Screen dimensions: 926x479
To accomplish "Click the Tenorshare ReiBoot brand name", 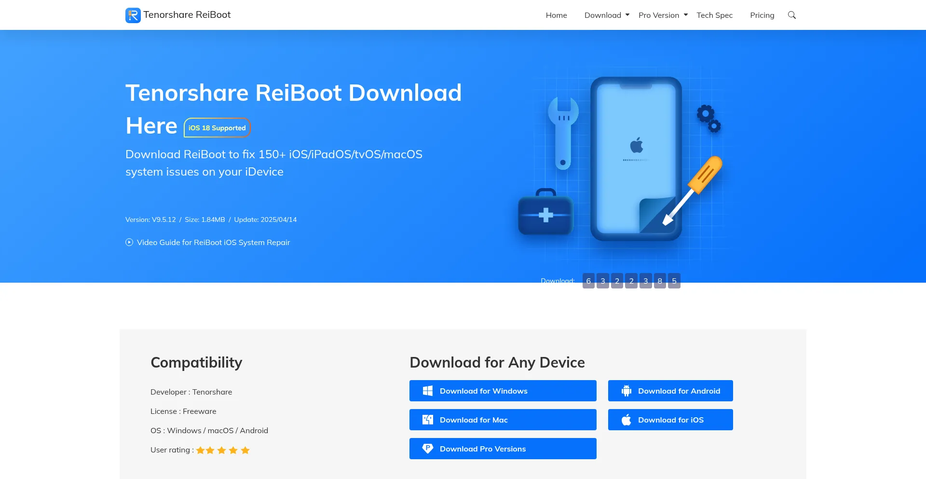I will (x=187, y=15).
